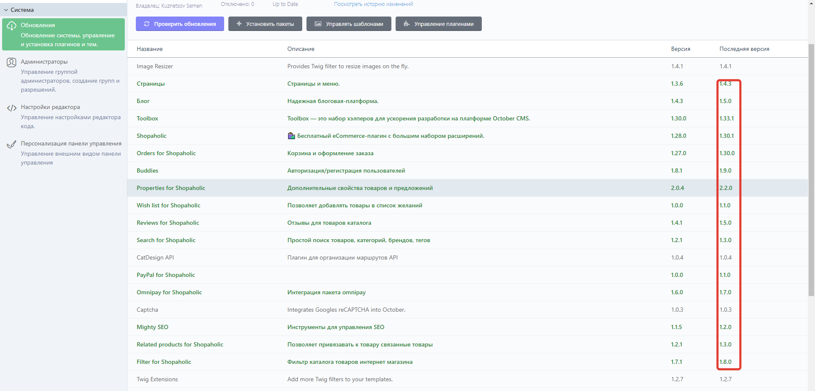Click Orders for Shopaholic latest version 1.30.0

727,153
